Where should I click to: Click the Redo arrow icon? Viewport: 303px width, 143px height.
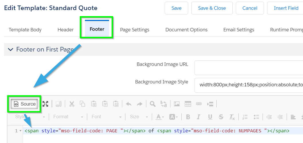tap(139, 104)
